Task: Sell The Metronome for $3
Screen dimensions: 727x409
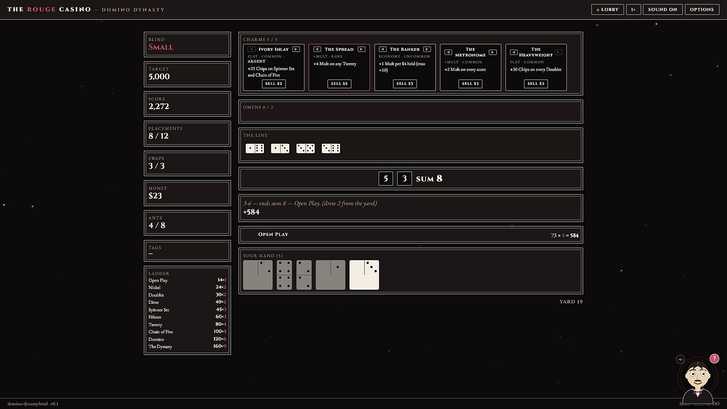Action: coord(470,84)
